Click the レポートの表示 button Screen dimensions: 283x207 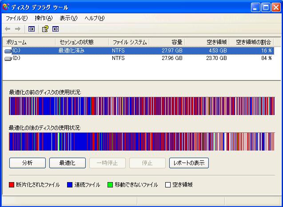click(x=189, y=163)
